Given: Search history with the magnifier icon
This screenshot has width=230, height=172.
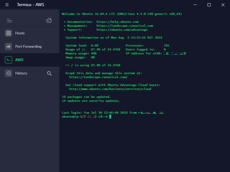Looking at the screenshot, I should point(49,73).
